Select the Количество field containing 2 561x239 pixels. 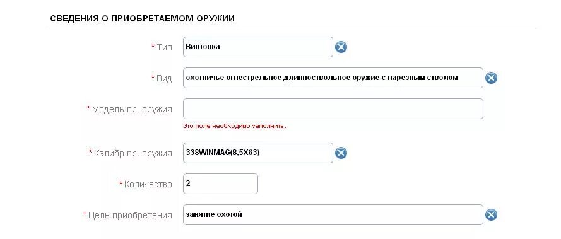pos(220,184)
